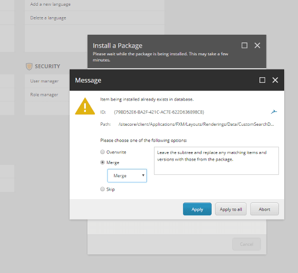This screenshot has width=298, height=273.
Task: Open the Role manager
Action: pyautogui.click(x=44, y=95)
